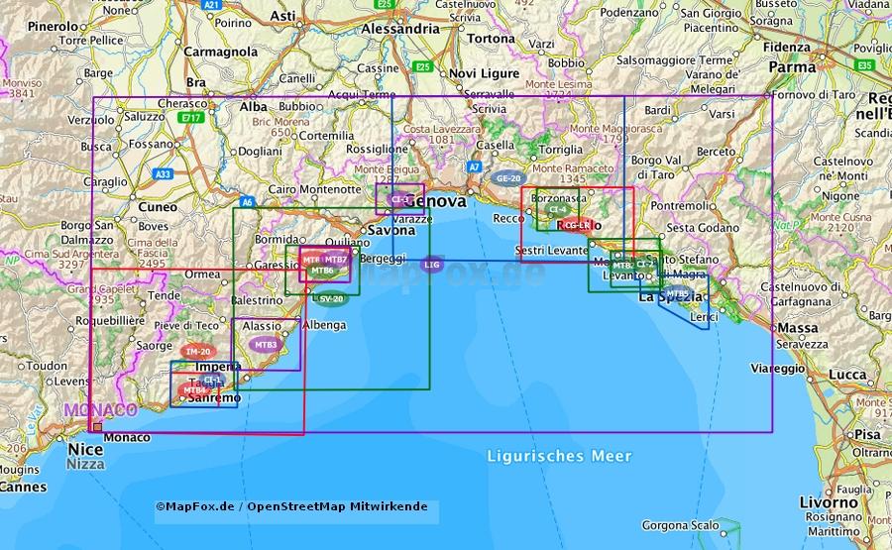Click the A33 motorway shield
The image size is (892, 550).
(x=164, y=173)
